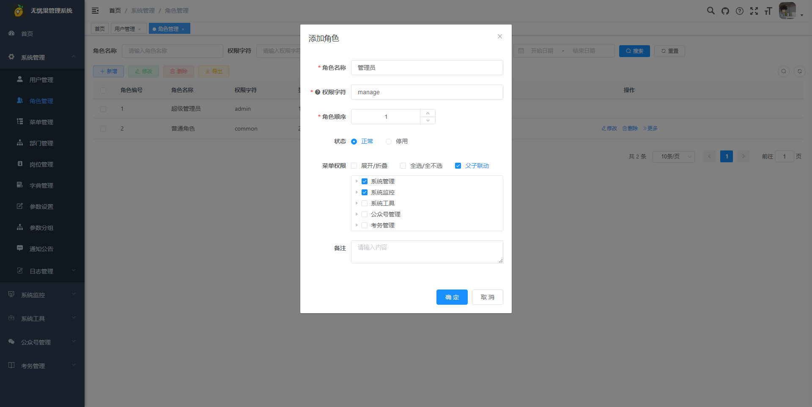Screen dimensions: 812x407
Task: Click the 确定 button to submit
Action: click(x=452, y=297)
